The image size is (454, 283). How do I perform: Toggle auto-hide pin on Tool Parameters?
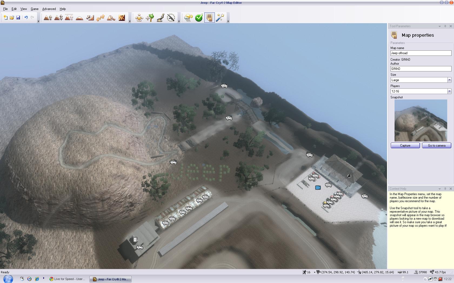point(445,26)
